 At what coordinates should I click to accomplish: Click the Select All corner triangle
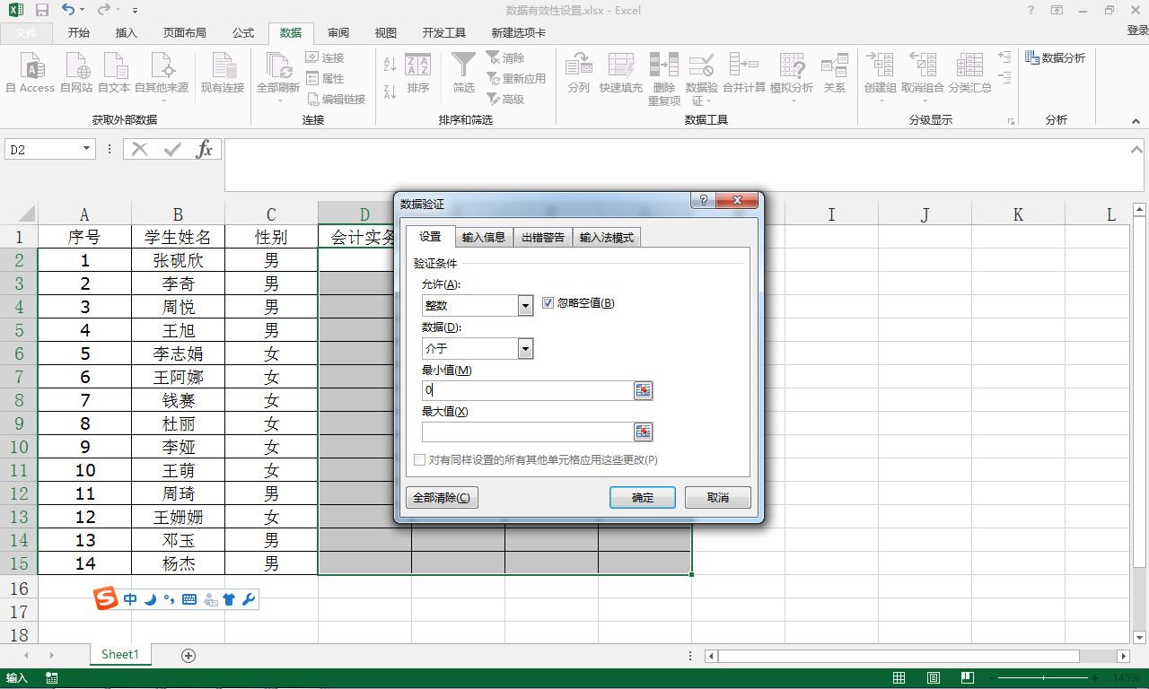(x=26, y=214)
